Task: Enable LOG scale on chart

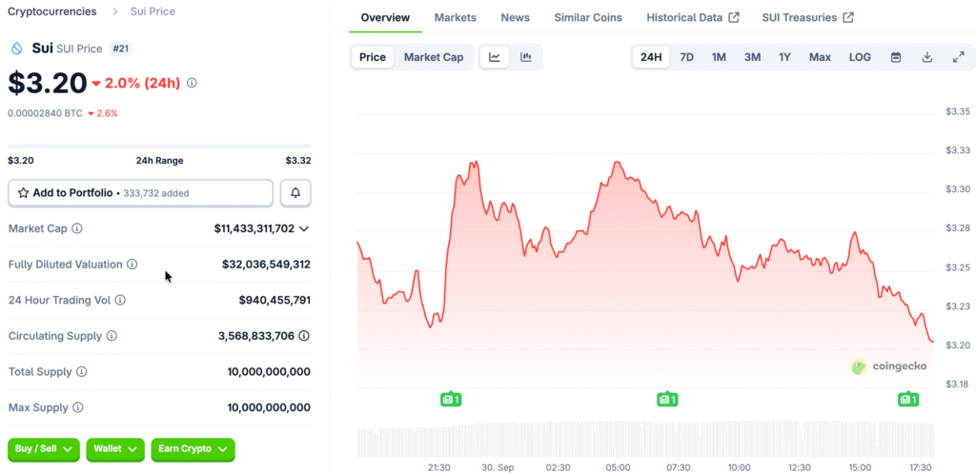Action: coord(860,57)
